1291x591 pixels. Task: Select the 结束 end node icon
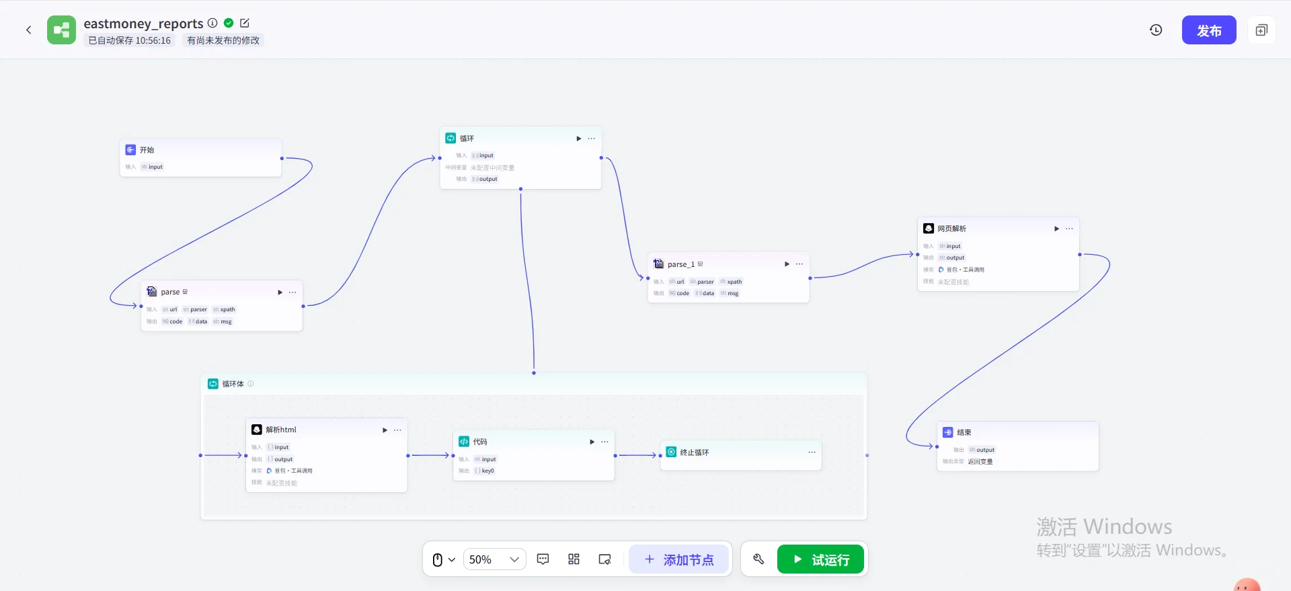tap(948, 432)
